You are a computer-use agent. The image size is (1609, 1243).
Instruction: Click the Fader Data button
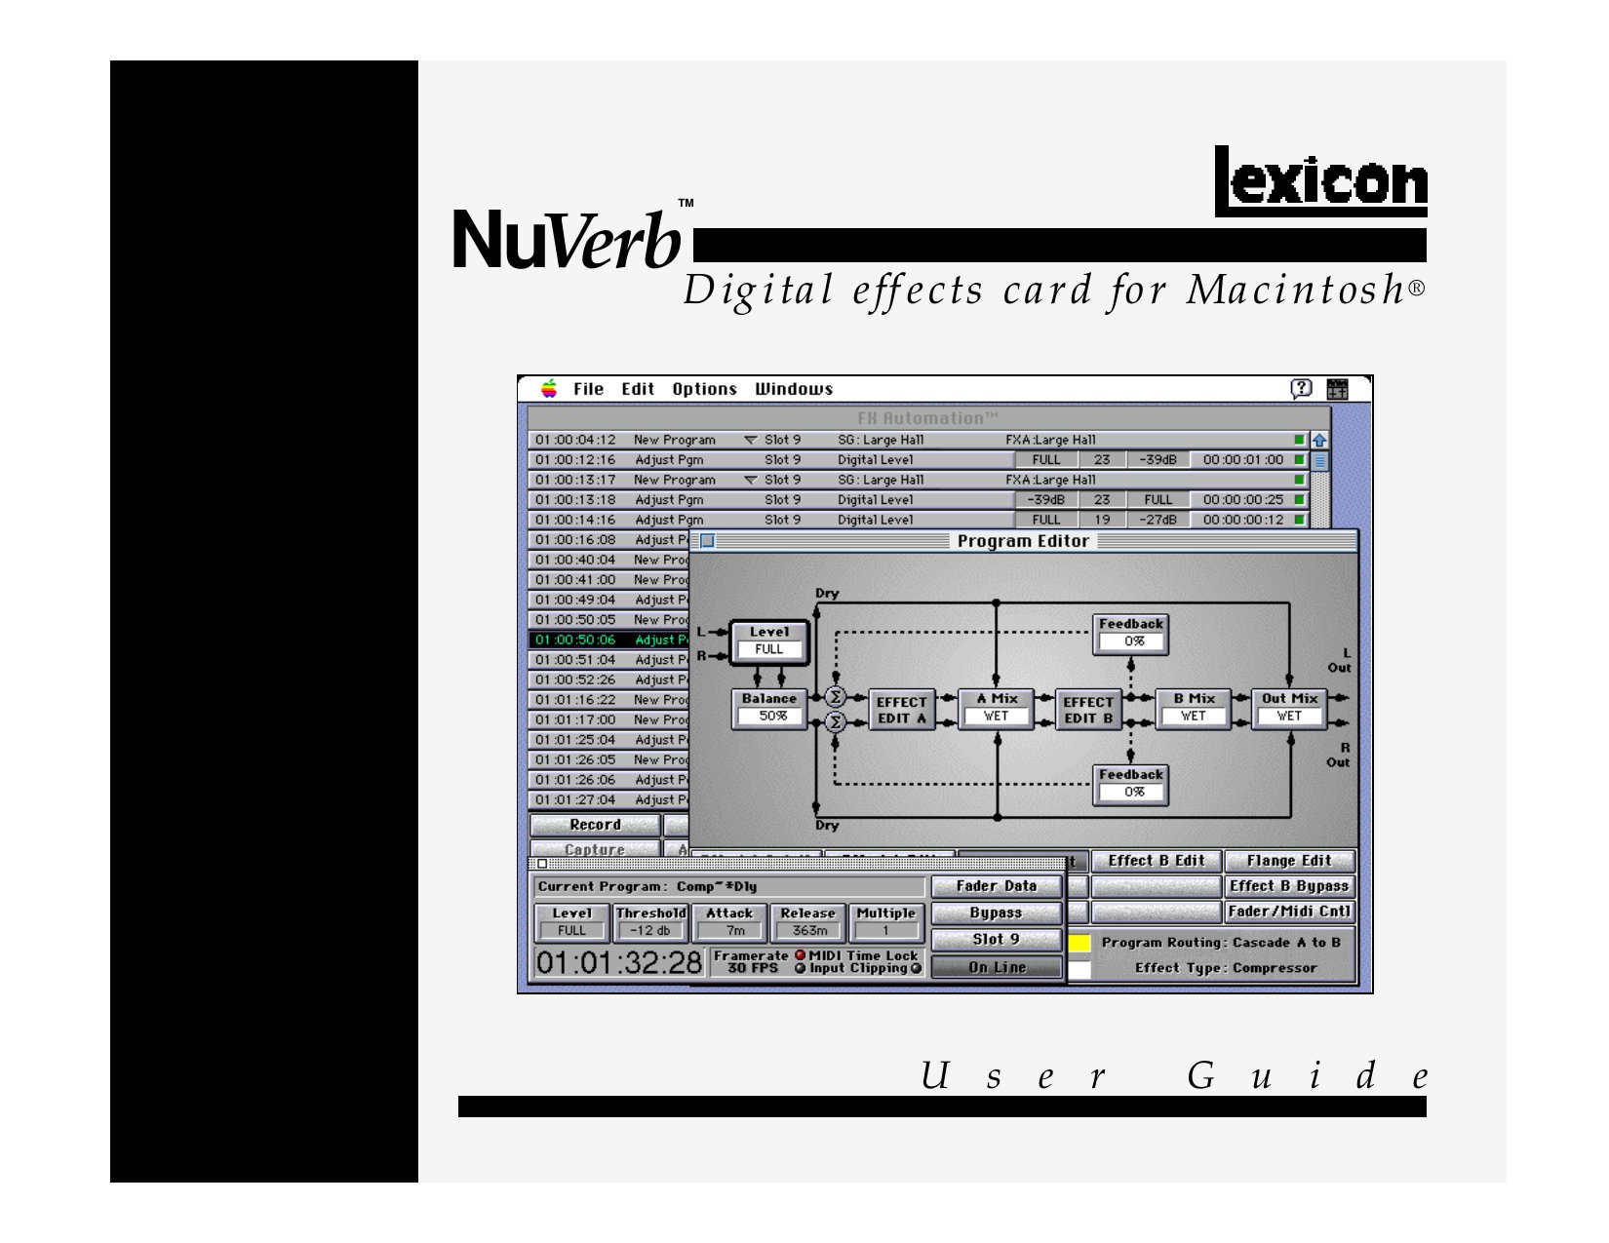pos(997,886)
